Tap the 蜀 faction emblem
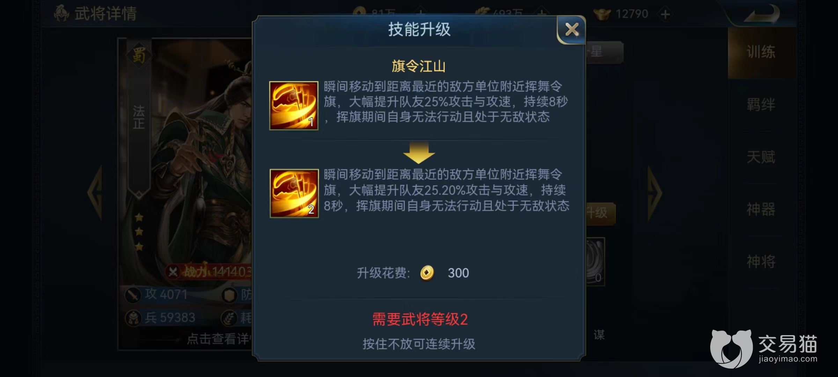The height and width of the screenshot is (377, 838). [139, 56]
